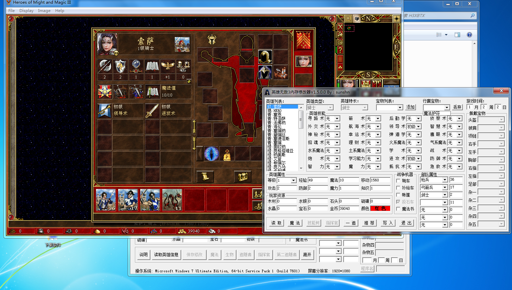Select the red serpent creature stack of 11
This screenshot has width=512, height=290.
tap(172, 200)
